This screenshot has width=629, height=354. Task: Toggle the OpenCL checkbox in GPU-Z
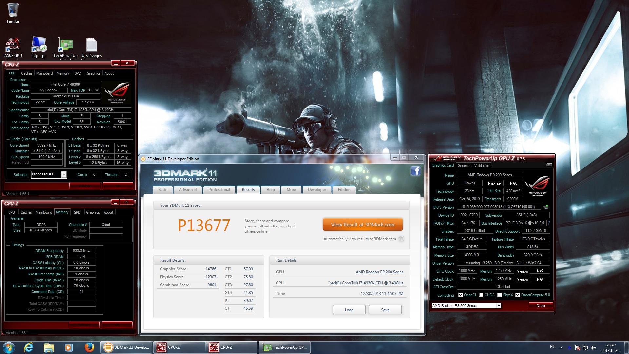tap(460, 295)
